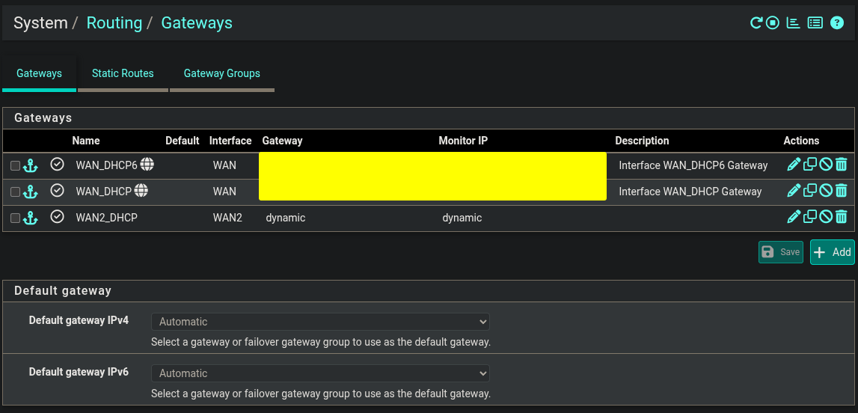Click the restart service icon in header

pos(756,23)
